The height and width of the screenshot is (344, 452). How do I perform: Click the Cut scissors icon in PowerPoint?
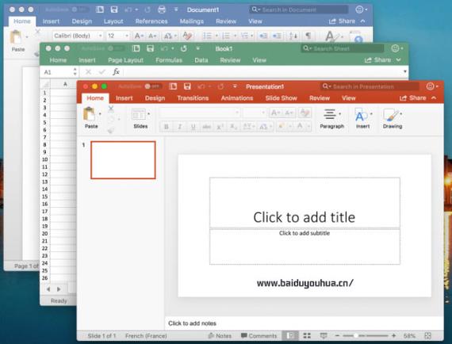point(111,109)
